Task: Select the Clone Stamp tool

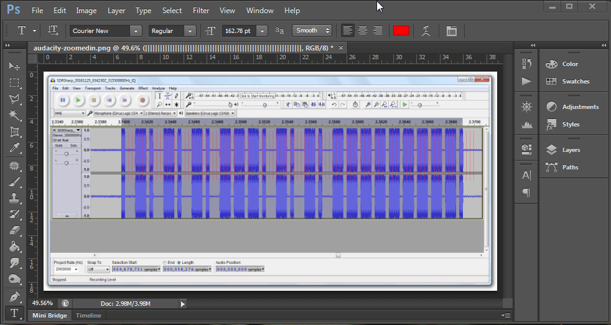Action: pyautogui.click(x=14, y=198)
